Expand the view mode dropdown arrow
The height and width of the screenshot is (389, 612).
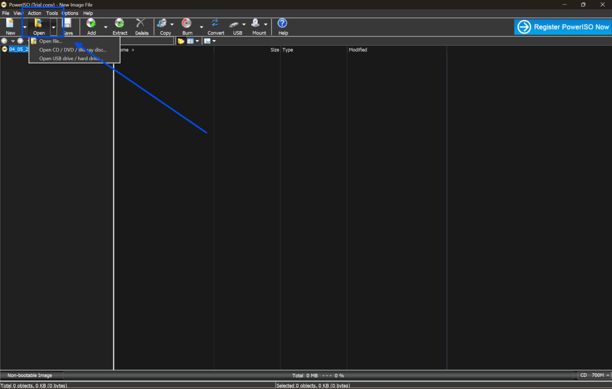coord(197,41)
